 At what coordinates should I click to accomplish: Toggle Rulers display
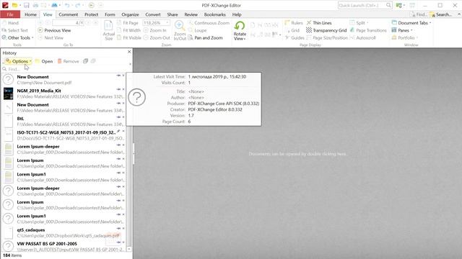point(294,23)
